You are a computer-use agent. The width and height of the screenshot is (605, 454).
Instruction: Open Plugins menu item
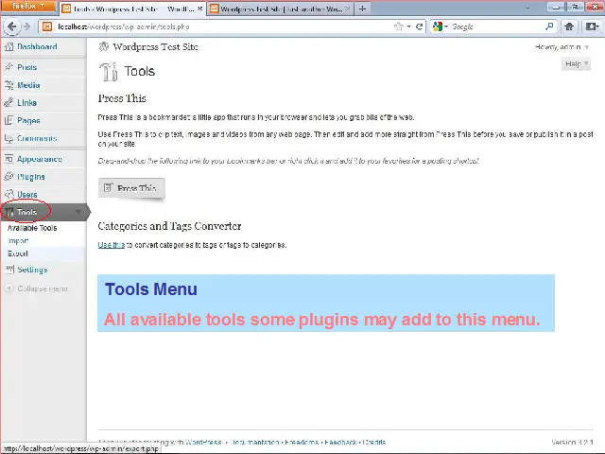[31, 177]
